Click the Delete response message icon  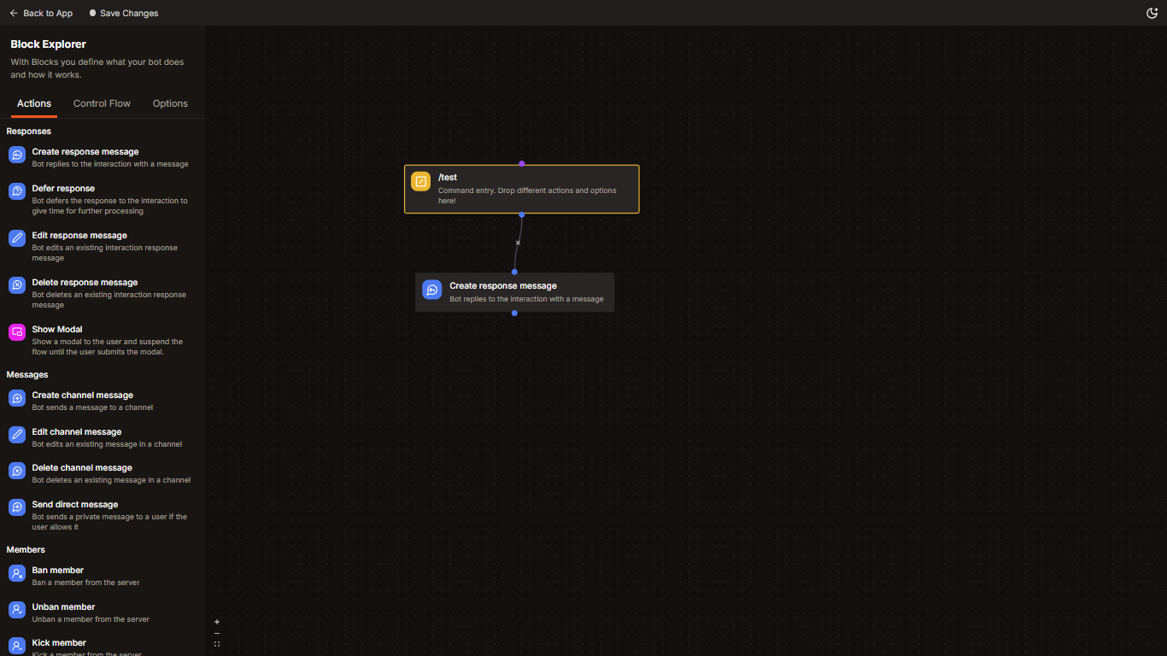(17, 285)
